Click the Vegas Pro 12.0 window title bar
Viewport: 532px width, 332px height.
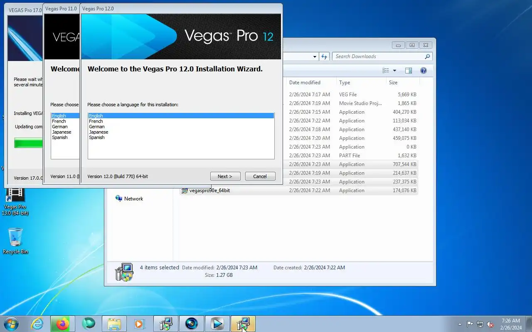click(x=181, y=9)
